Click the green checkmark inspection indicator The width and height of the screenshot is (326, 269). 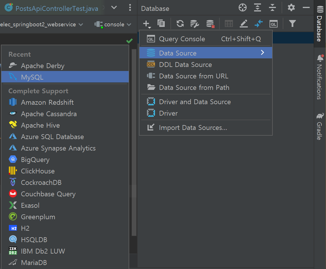click(x=129, y=41)
